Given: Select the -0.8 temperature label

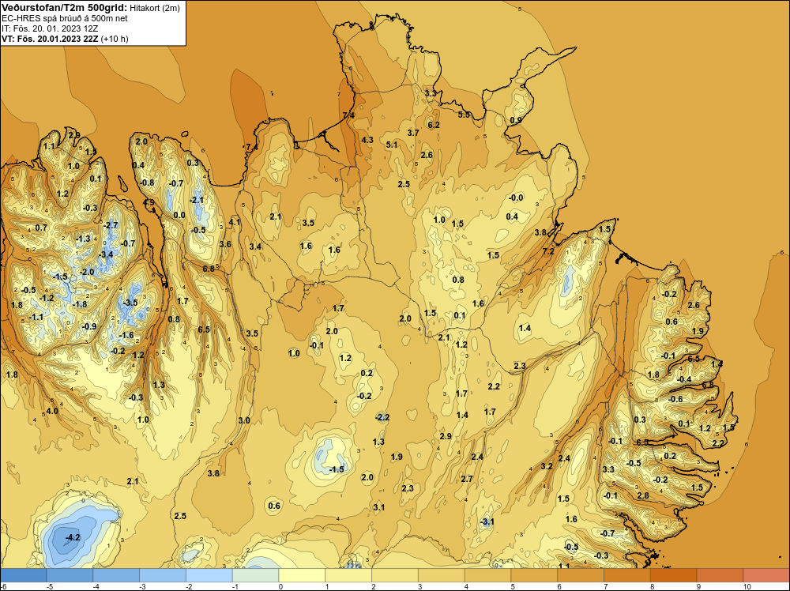Looking at the screenshot, I should (x=147, y=183).
